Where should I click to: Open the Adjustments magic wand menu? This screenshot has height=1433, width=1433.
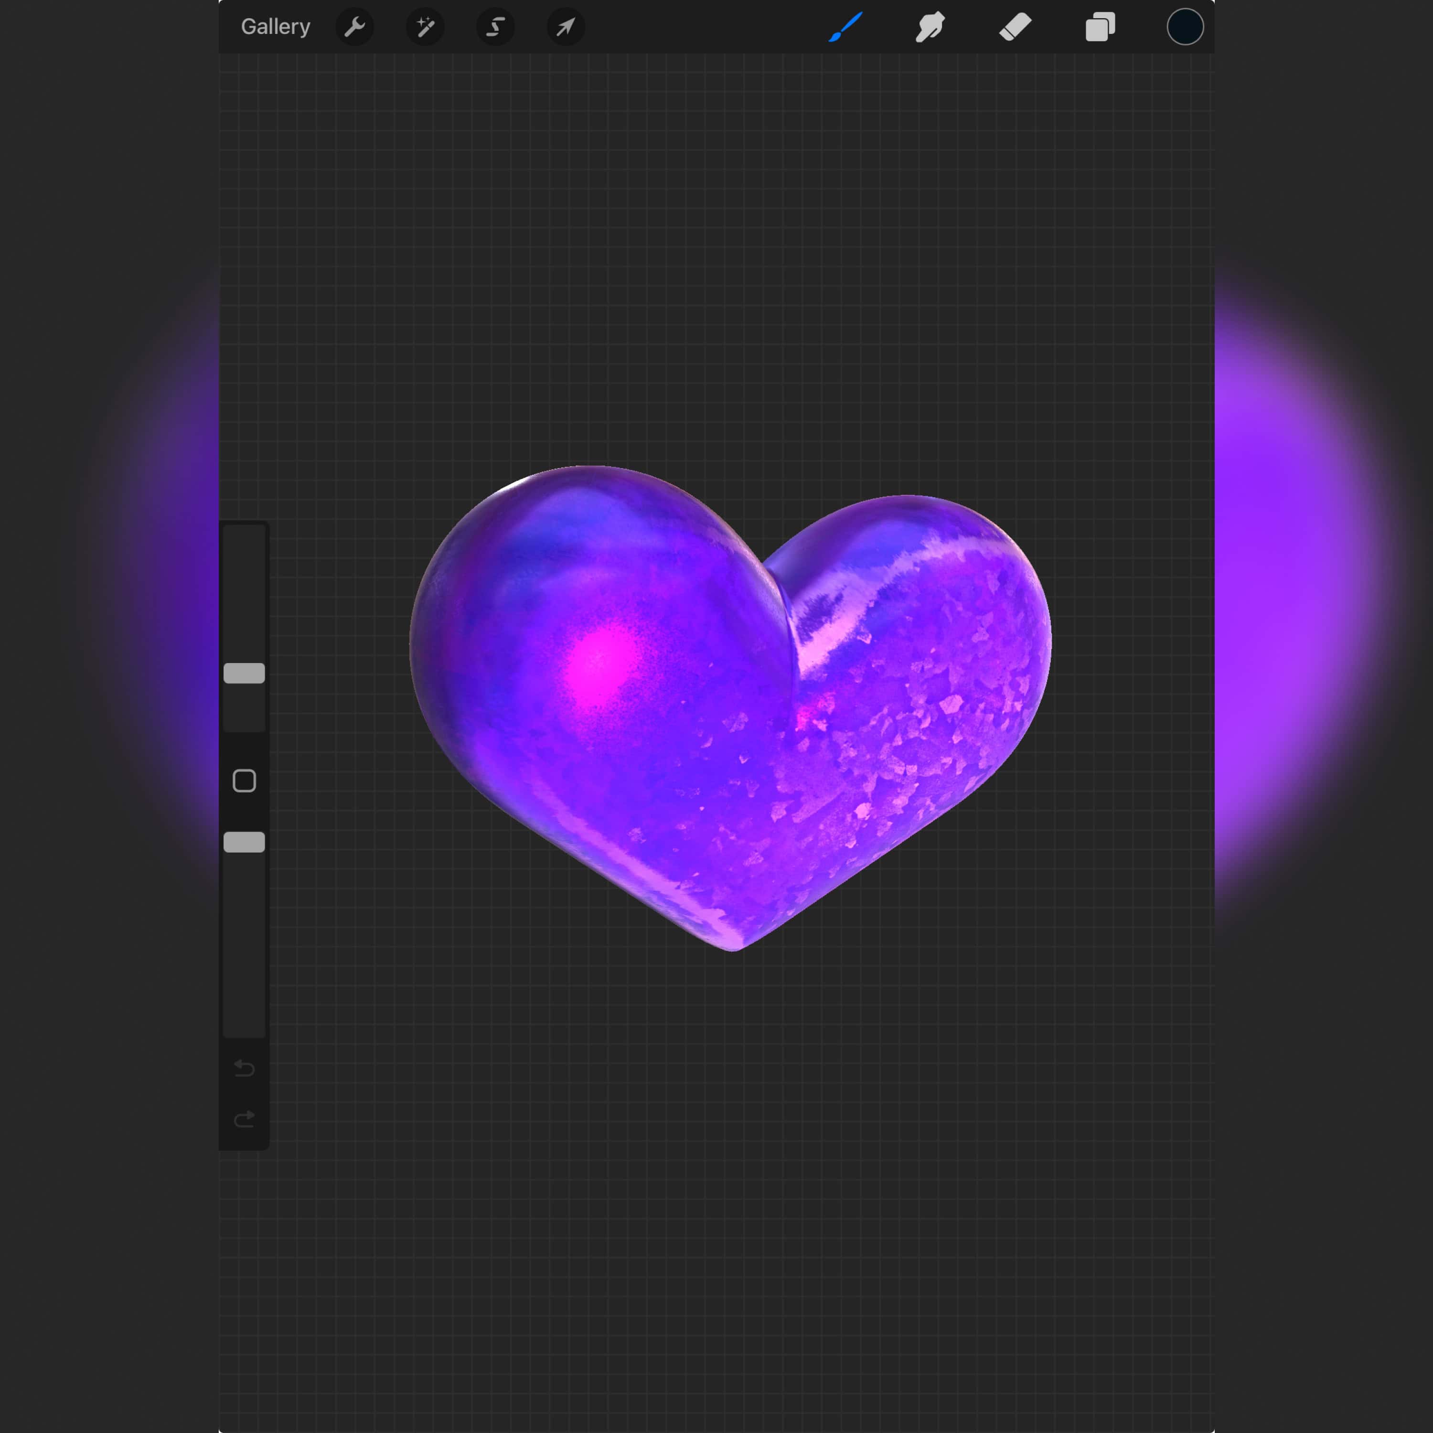pyautogui.click(x=425, y=27)
